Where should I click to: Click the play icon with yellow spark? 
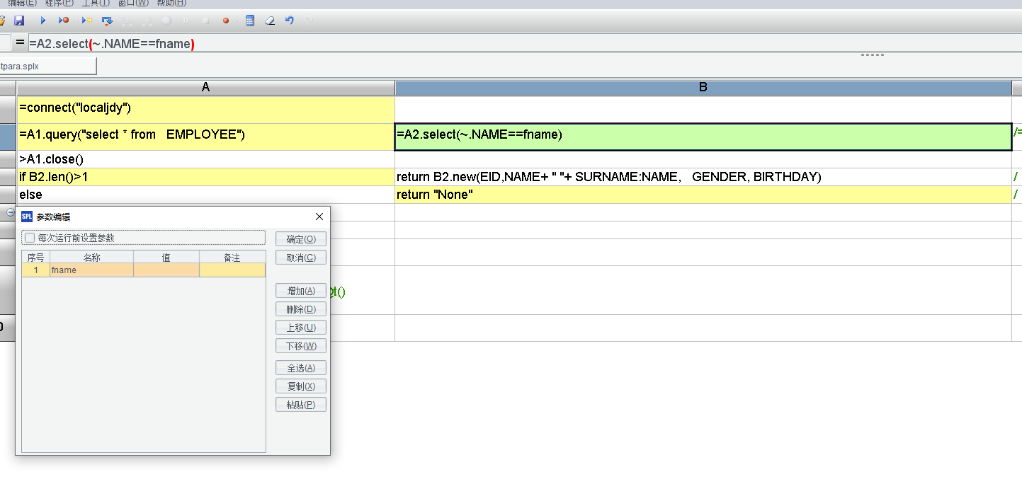tap(86, 21)
